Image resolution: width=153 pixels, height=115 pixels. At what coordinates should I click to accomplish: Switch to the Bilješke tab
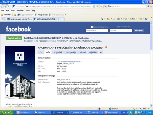(x=93, y=52)
